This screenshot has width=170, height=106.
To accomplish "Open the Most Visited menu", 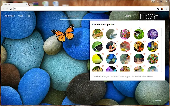I will 10,16.
